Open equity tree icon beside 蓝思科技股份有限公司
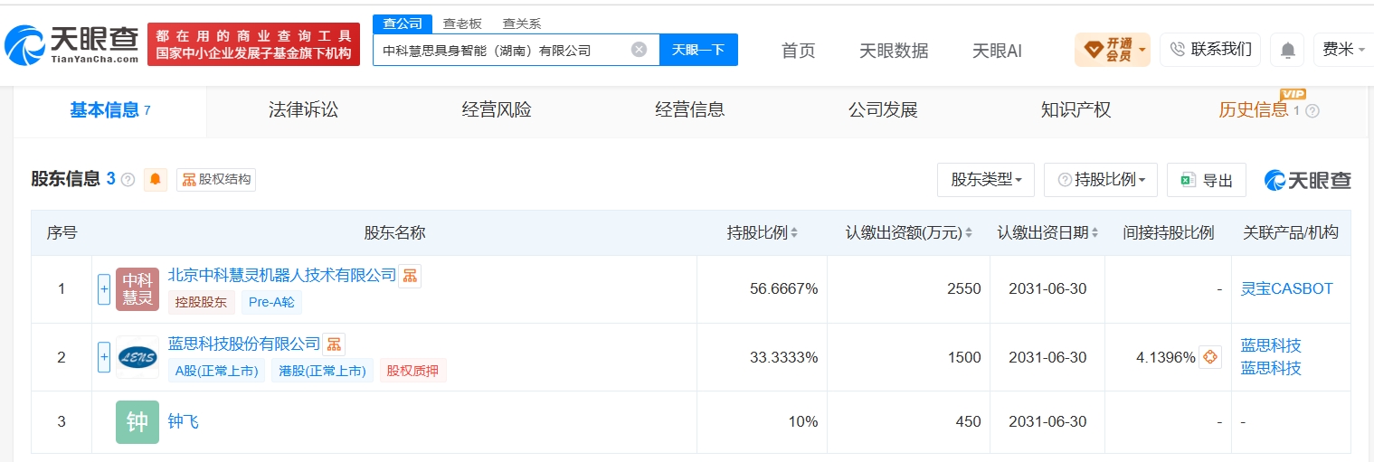The image size is (1374, 462). [x=334, y=344]
